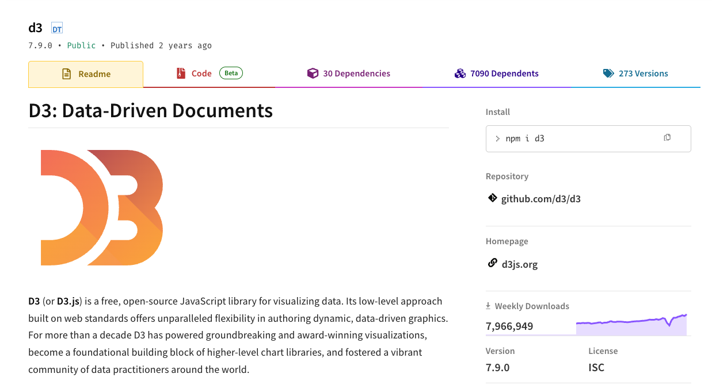Click the Dependencies cube icon
The height and width of the screenshot is (389, 712).
coord(313,73)
